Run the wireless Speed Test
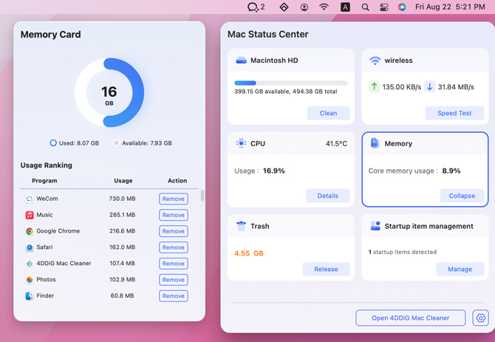Image resolution: width=495 pixels, height=342 pixels. (x=454, y=113)
